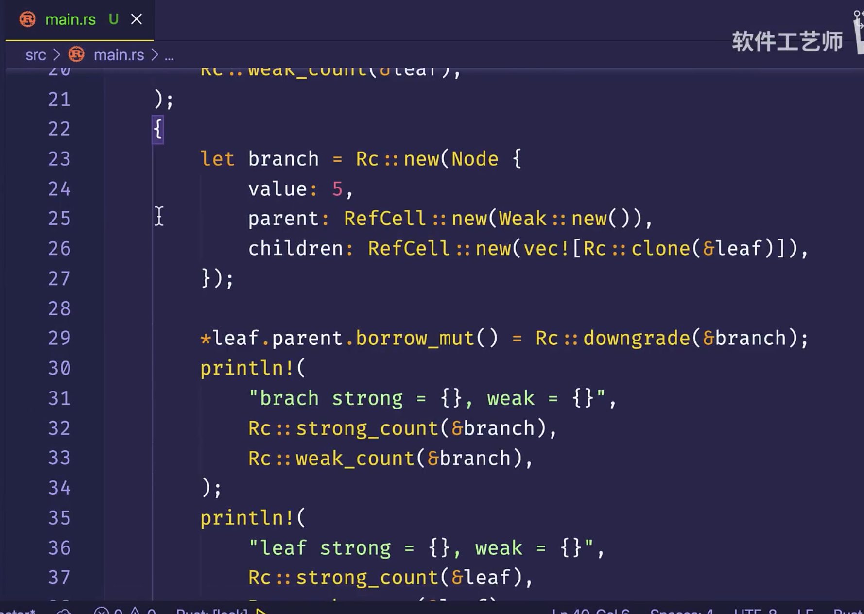This screenshot has width=864, height=614.
Task: Click the errors count icon in status bar
Action: [102, 611]
